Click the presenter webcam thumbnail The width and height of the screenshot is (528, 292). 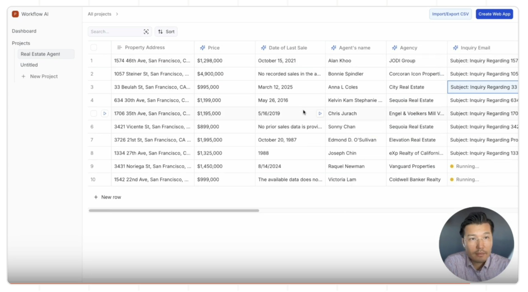click(x=476, y=244)
